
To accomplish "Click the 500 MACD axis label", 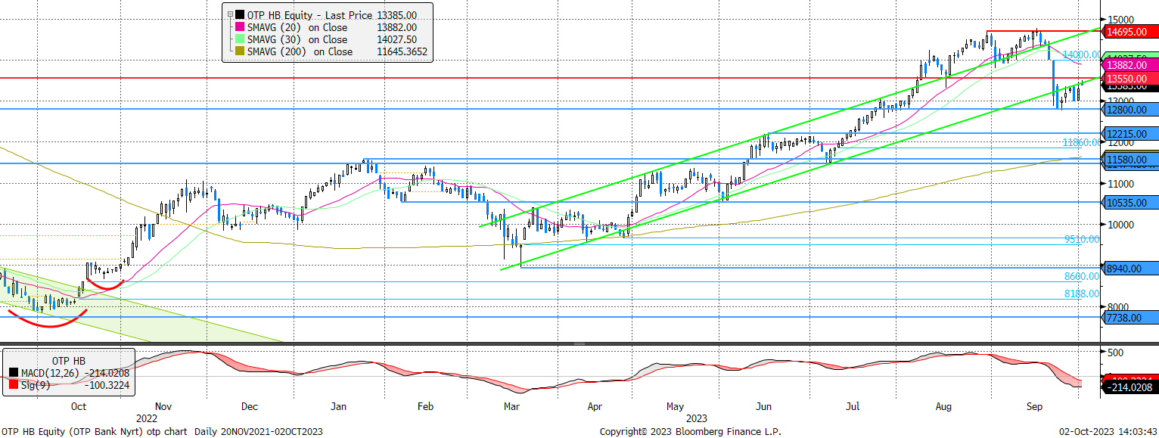I will (1114, 353).
